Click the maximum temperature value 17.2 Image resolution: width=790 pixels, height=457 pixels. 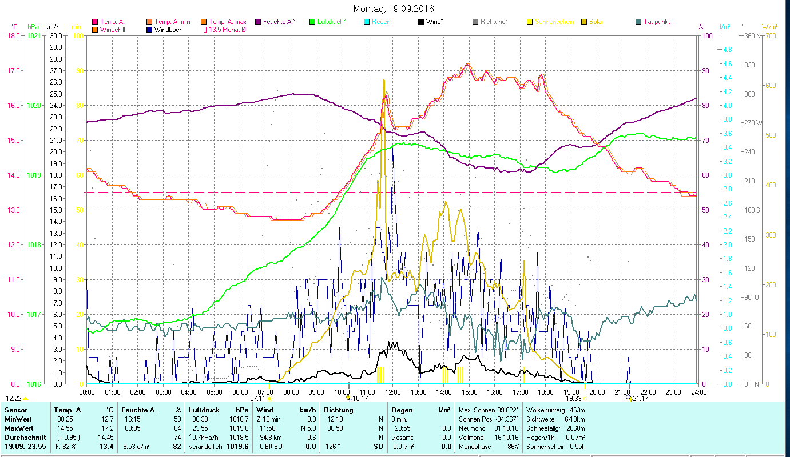tap(108, 428)
